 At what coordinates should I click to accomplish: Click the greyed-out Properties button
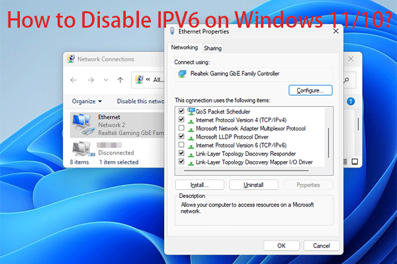pyautogui.click(x=308, y=185)
